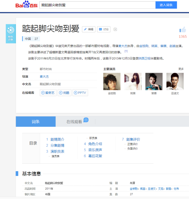The width and height of the screenshot is (189, 199).
Task: Click the 特色词条 featured entry badge
Action: (x=11, y=33)
